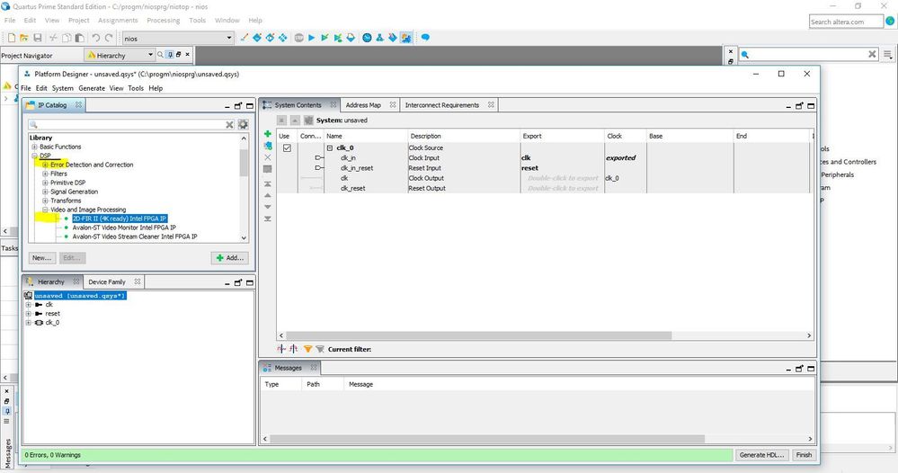
Task: Switch to the Address Map tab
Action: pyautogui.click(x=363, y=105)
